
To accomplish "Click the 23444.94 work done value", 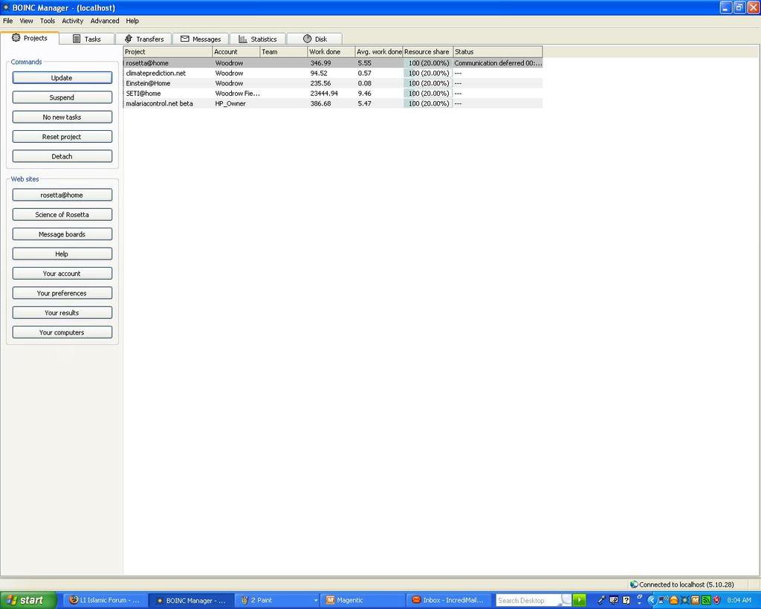I will pyautogui.click(x=324, y=93).
